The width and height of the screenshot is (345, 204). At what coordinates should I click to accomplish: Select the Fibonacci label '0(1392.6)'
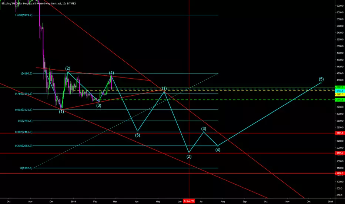point(26,168)
